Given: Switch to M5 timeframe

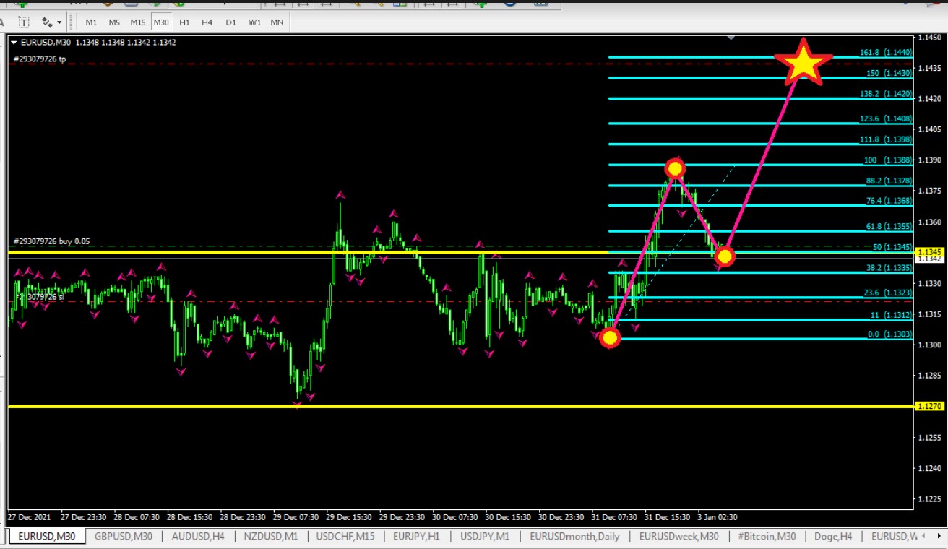Looking at the screenshot, I should click(x=114, y=22).
